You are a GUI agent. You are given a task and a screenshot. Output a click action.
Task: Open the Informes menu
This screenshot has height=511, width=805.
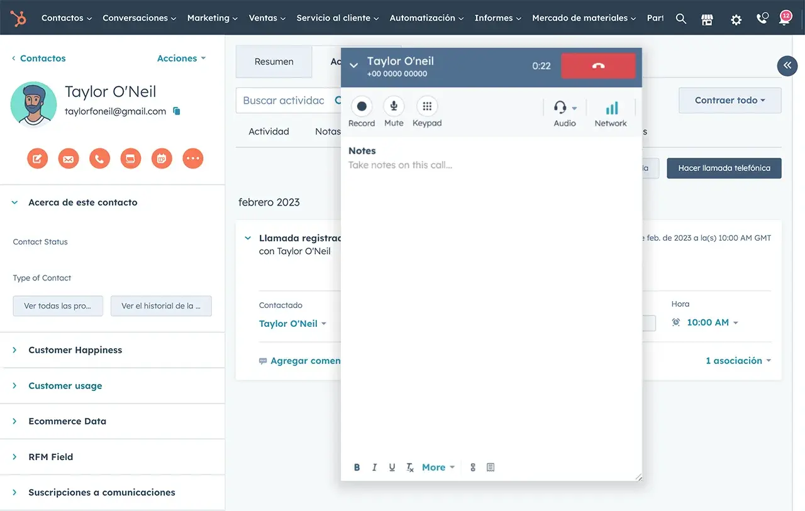(x=498, y=18)
